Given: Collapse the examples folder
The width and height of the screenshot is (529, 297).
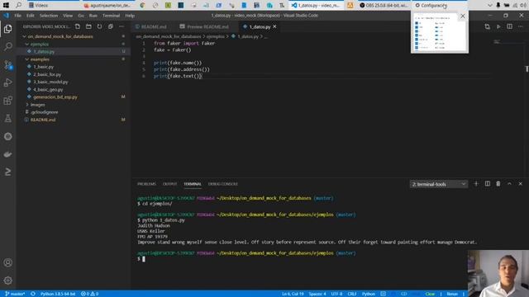Looking at the screenshot, I should (40, 59).
